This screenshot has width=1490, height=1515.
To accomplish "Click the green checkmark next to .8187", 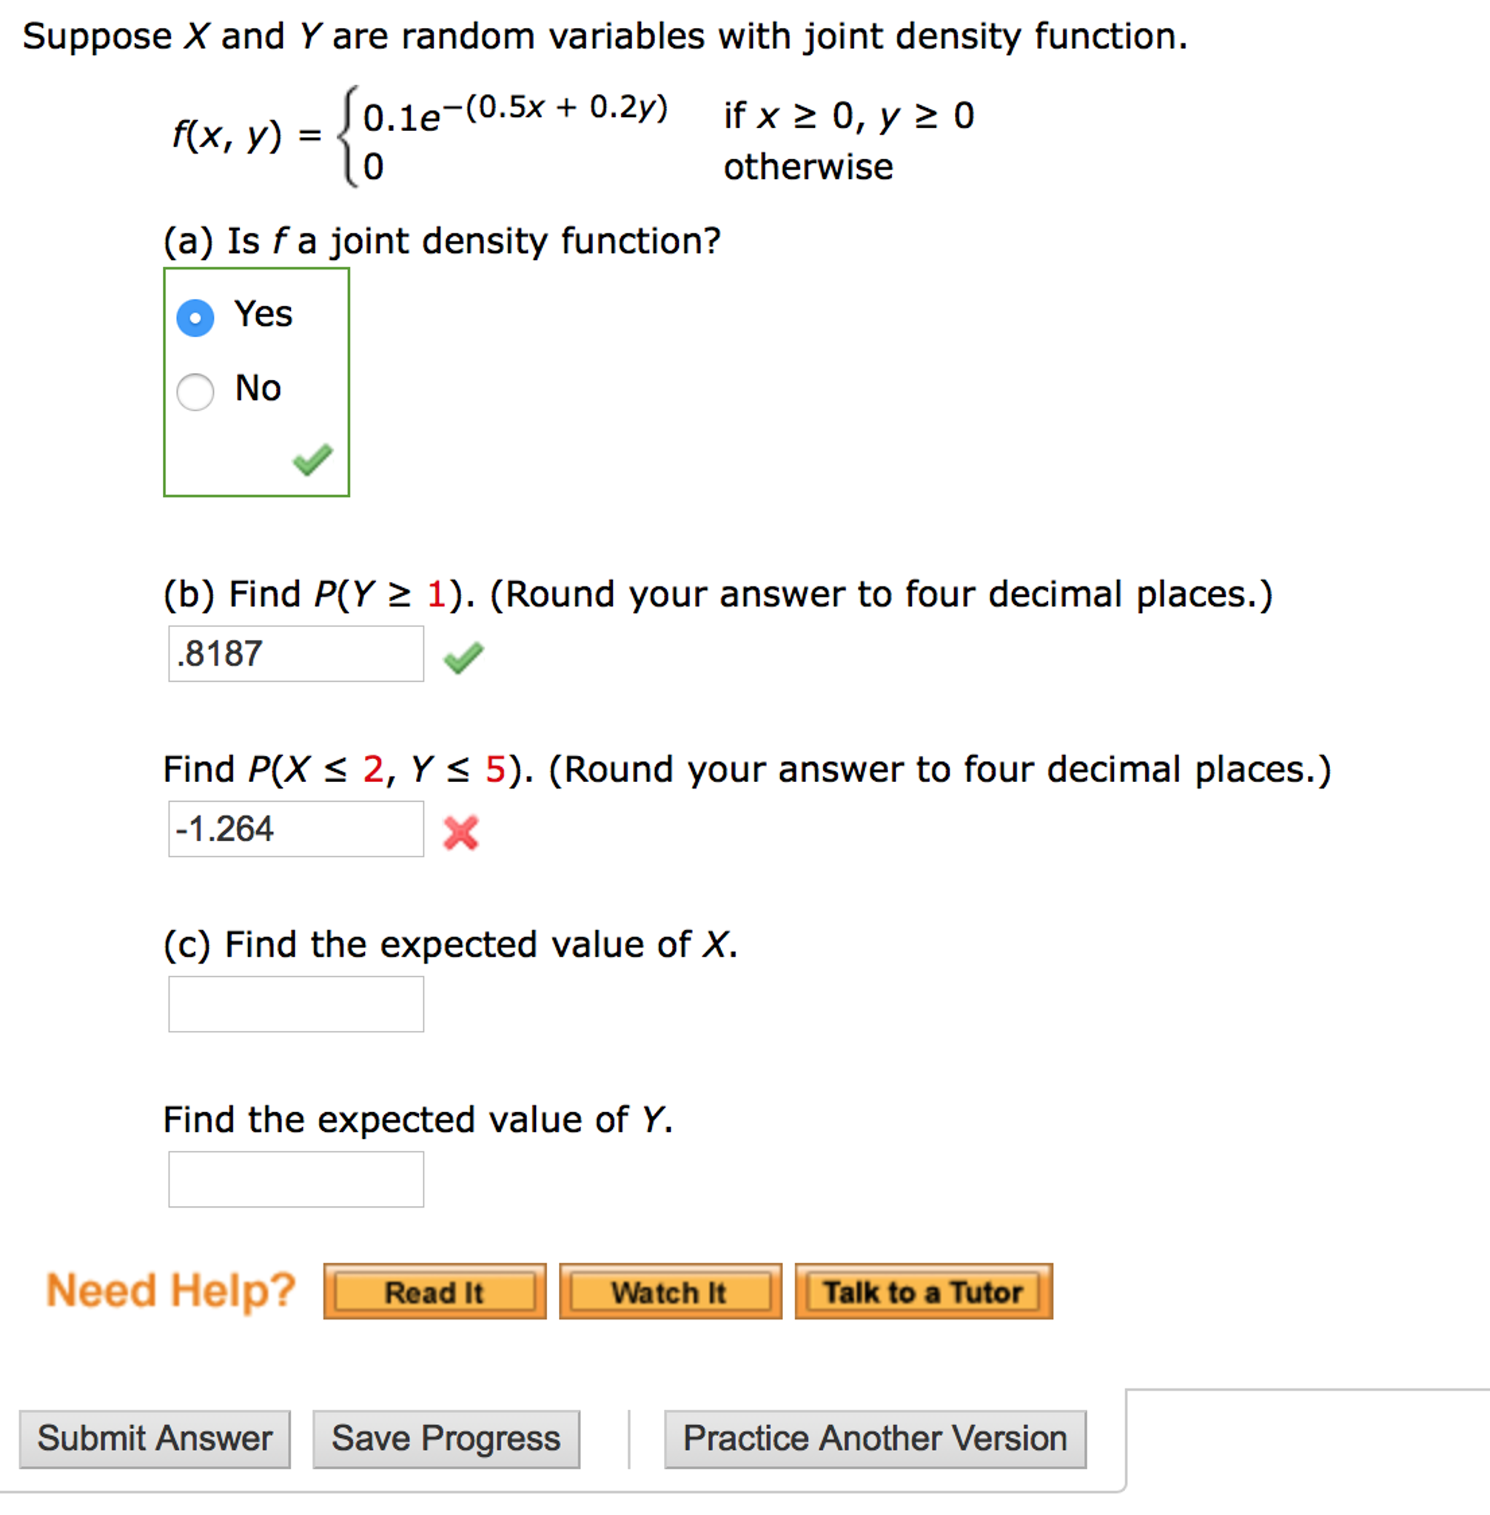I will tap(463, 658).
